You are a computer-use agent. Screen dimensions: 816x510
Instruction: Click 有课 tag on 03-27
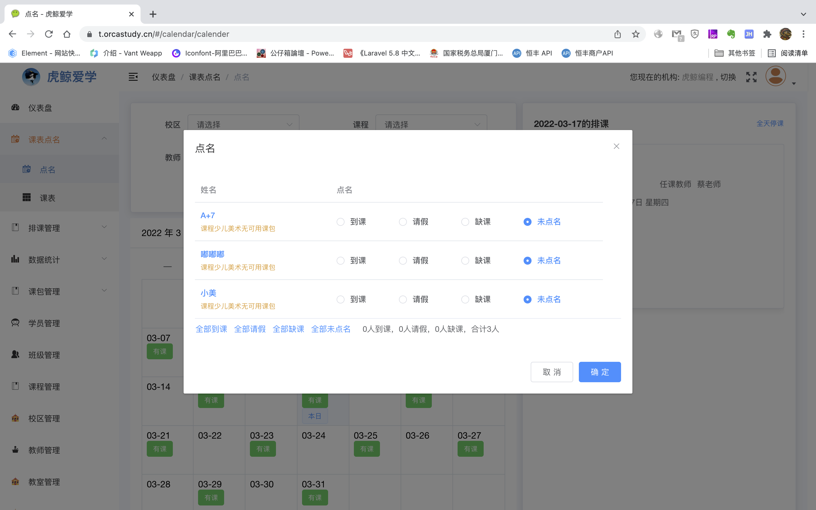click(470, 449)
